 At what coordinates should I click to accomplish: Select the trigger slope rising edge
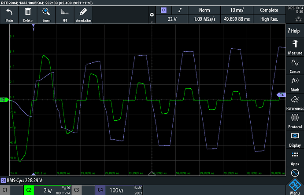180,10
